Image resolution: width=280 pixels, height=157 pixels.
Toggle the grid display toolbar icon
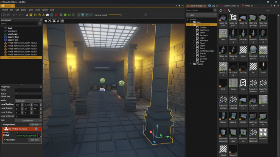click(x=78, y=15)
